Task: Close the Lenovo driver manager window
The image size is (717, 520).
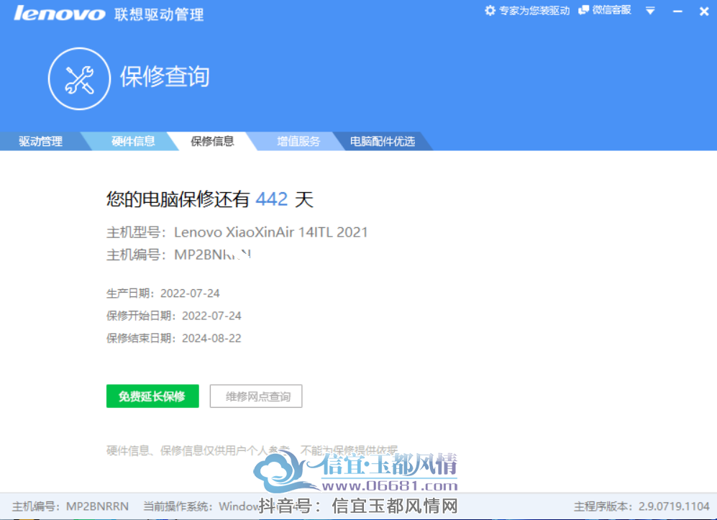Action: tap(704, 11)
